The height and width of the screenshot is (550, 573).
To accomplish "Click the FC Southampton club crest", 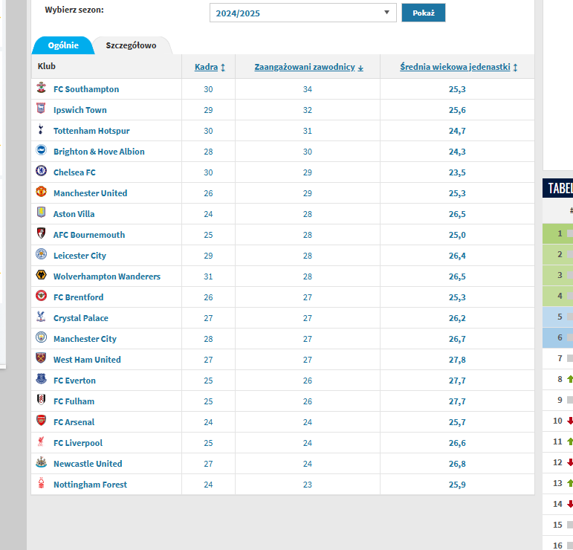I will tap(41, 88).
